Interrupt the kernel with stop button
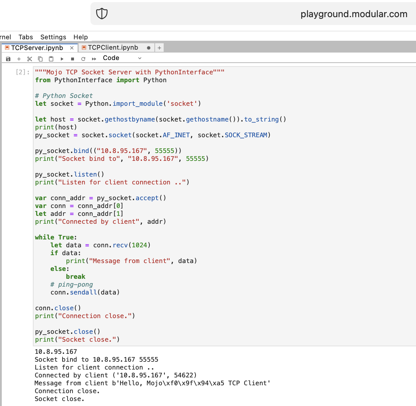 73,59
